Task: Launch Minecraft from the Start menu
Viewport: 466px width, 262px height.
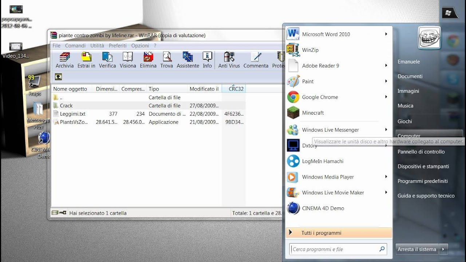Action: point(337,113)
